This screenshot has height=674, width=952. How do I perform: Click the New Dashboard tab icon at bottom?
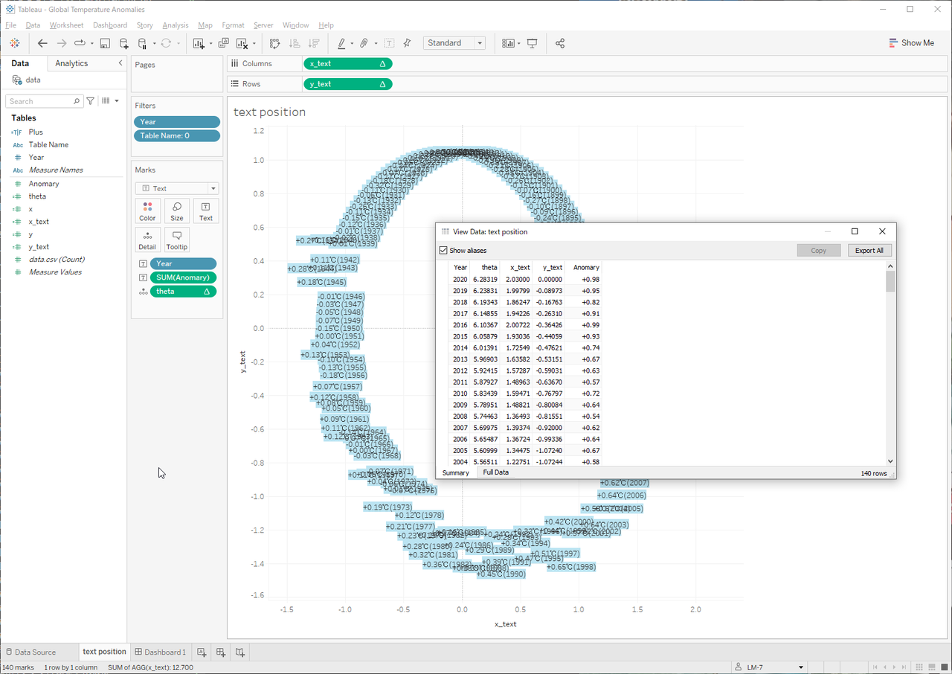tap(221, 652)
